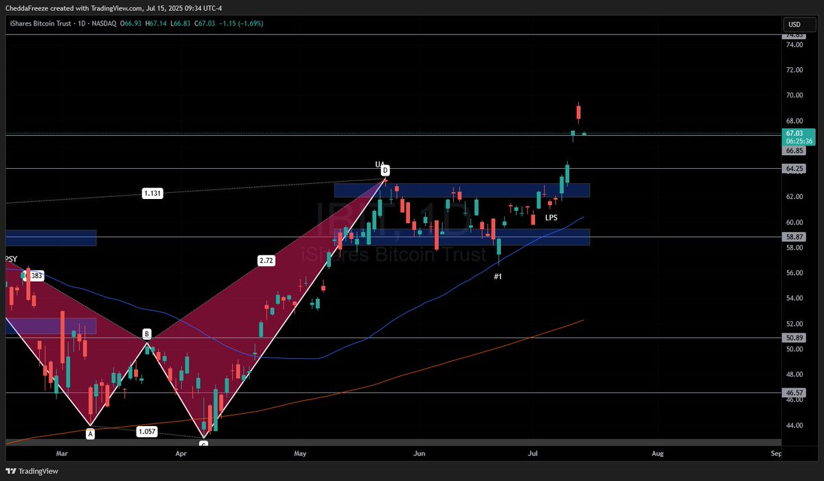Click the 62.00 price axis tick
The height and width of the screenshot is (481, 824).
pyautogui.click(x=794, y=197)
